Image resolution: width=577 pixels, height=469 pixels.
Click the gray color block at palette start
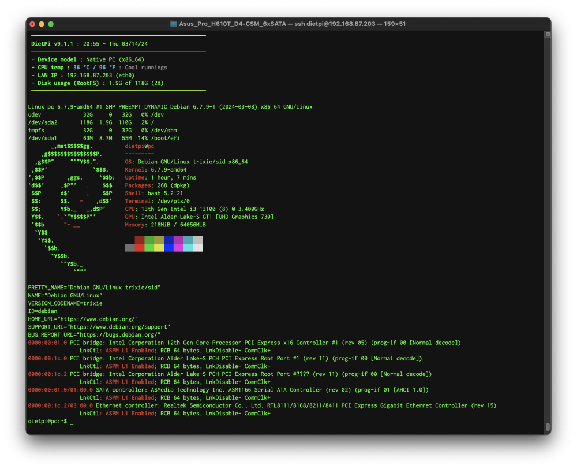click(x=130, y=248)
